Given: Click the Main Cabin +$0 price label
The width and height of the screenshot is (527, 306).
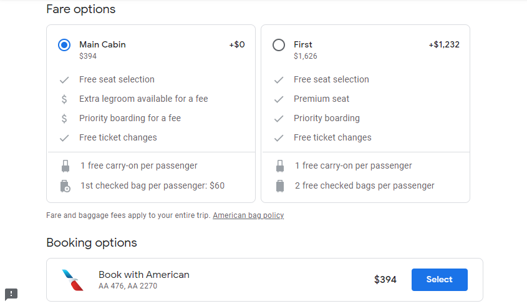Looking at the screenshot, I should (x=237, y=44).
